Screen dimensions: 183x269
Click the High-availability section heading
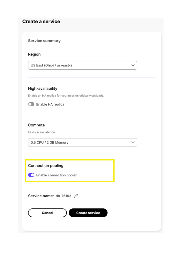click(x=43, y=88)
